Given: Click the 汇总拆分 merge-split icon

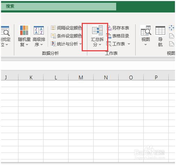Looking at the screenshot, I should (97, 30).
